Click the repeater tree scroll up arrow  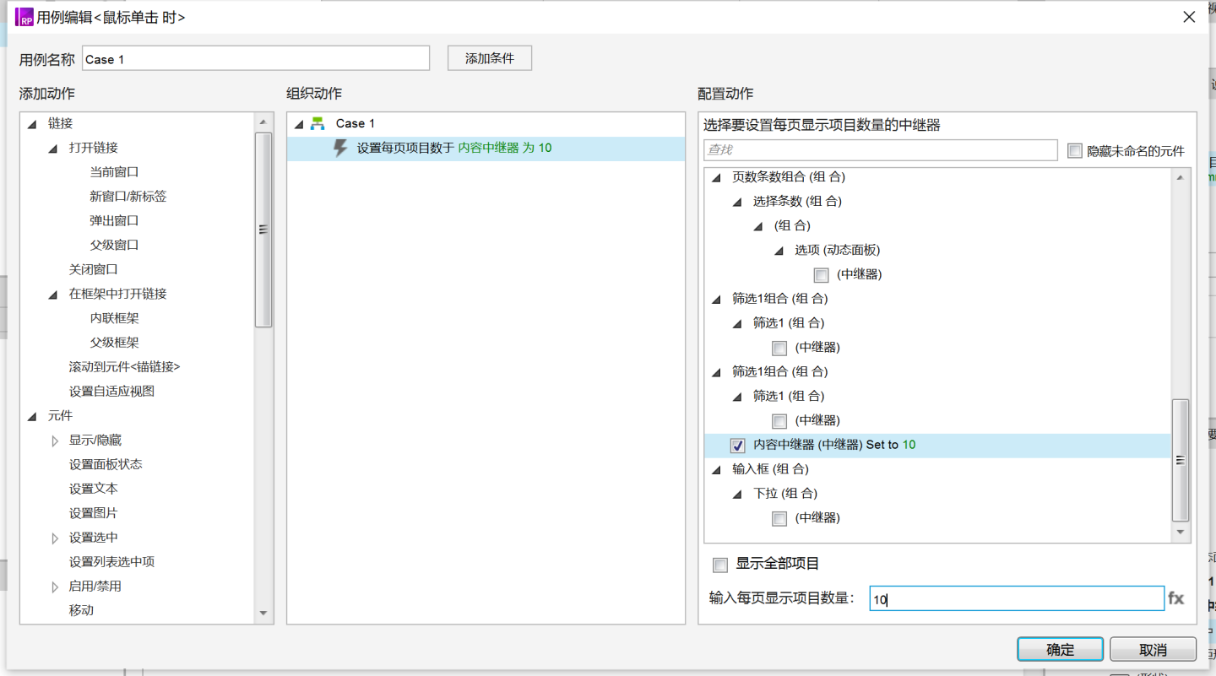tap(1181, 177)
